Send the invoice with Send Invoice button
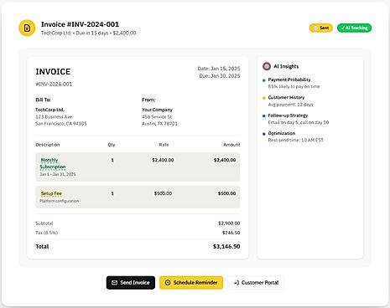 [x=131, y=283]
